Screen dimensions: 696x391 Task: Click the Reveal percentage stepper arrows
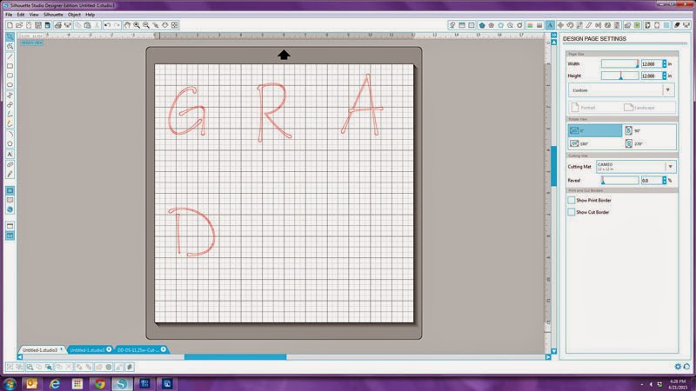pyautogui.click(x=665, y=181)
